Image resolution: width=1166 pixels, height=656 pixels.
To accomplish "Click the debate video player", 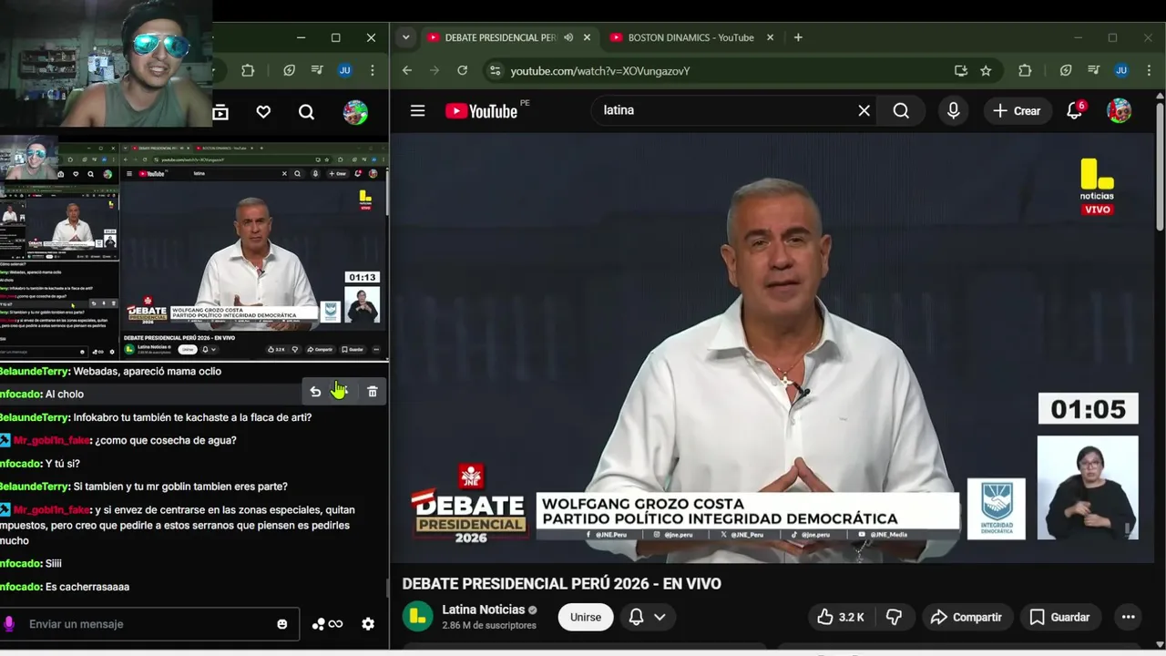I will (x=773, y=348).
